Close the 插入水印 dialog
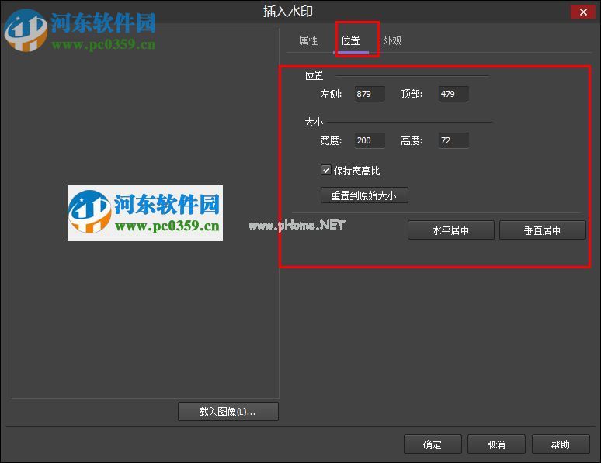The width and height of the screenshot is (601, 463). (x=583, y=12)
